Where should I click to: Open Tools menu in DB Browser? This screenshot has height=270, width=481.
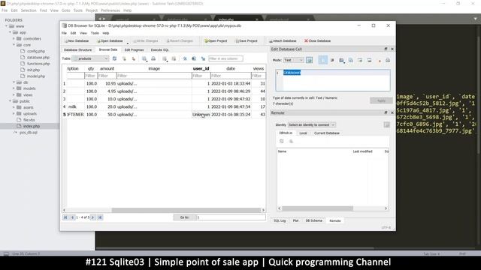[95, 33]
